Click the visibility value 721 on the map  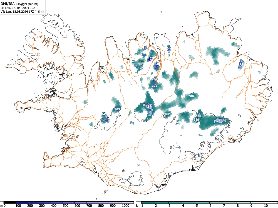click(x=134, y=63)
